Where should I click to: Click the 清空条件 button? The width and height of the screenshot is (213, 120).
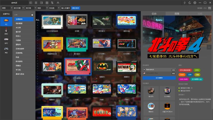pyautogui.click(x=76, y=8)
